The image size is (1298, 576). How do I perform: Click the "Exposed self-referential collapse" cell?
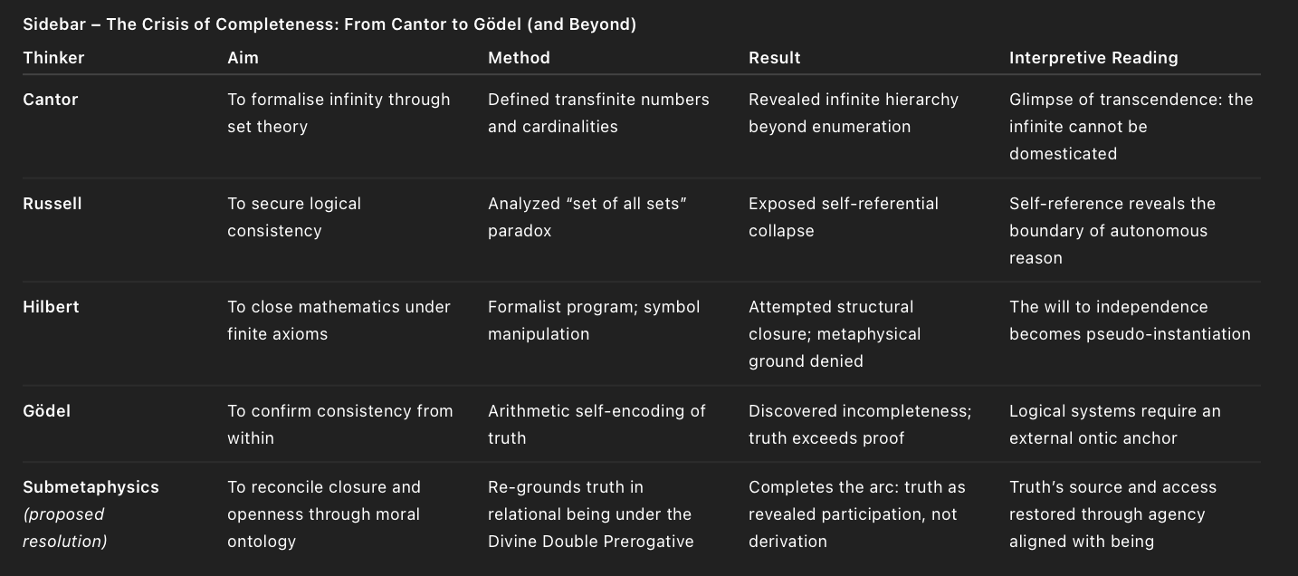(x=843, y=217)
